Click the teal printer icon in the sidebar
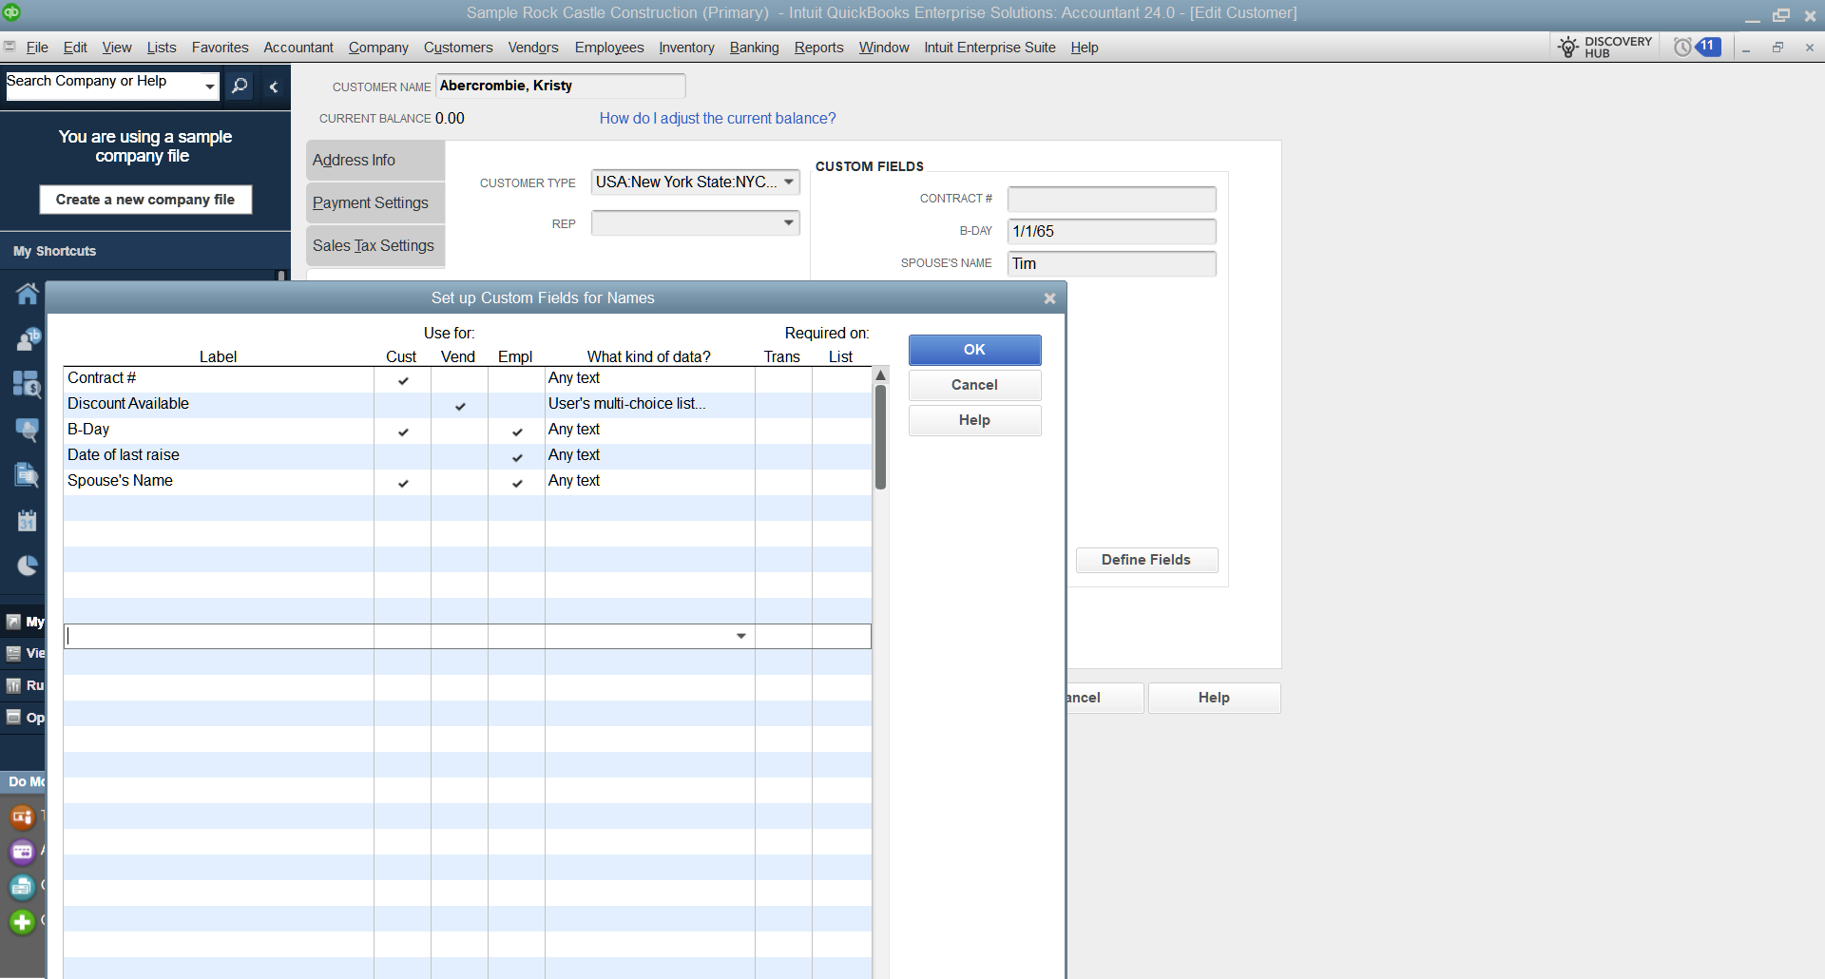Image resolution: width=1825 pixels, height=979 pixels. tap(22, 887)
